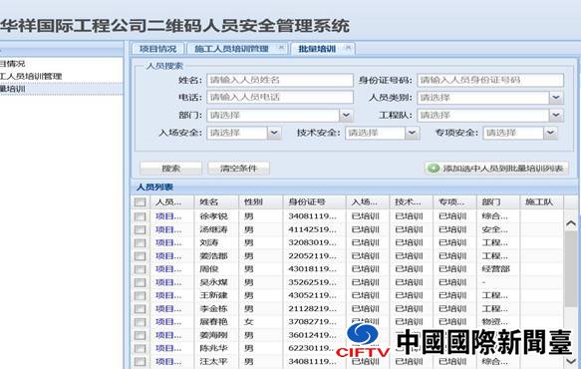Click the 经营部 department cell
Image resolution: width=581 pixels, height=369 pixels.
coord(495,269)
